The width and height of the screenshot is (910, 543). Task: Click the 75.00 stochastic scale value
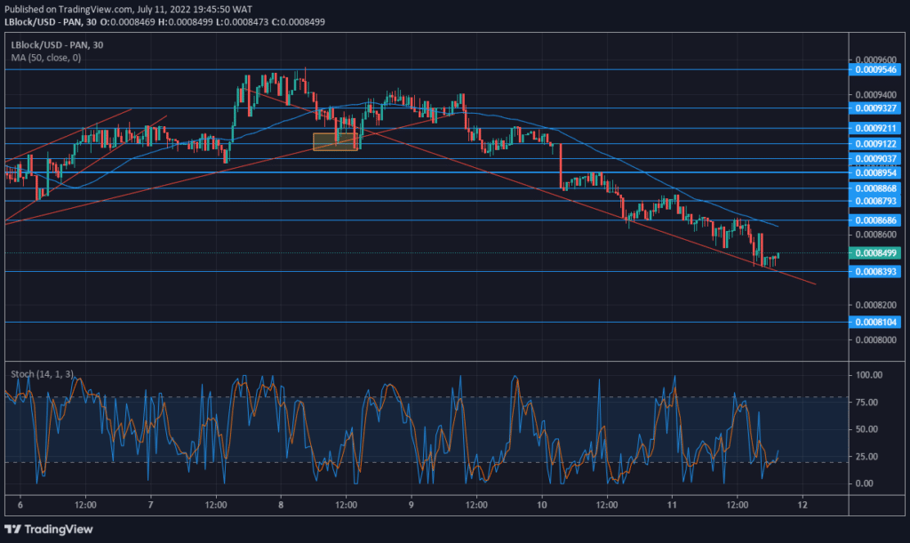tap(866, 402)
